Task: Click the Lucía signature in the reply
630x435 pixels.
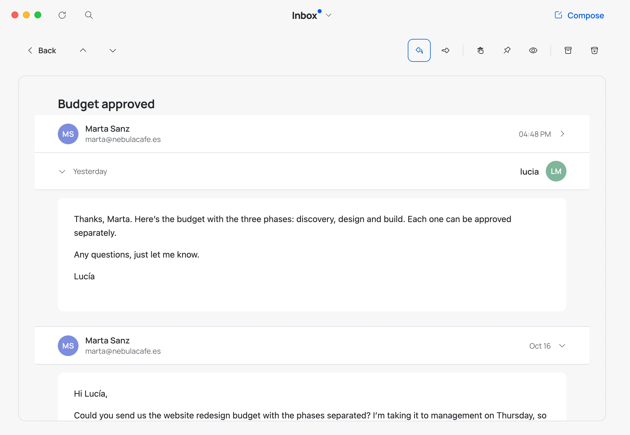Action: (x=84, y=276)
